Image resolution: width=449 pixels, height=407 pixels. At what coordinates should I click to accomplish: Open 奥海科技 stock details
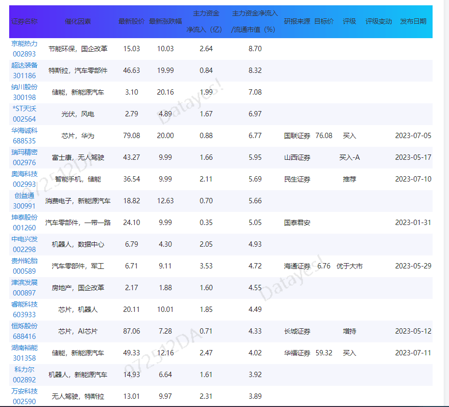tap(24, 174)
